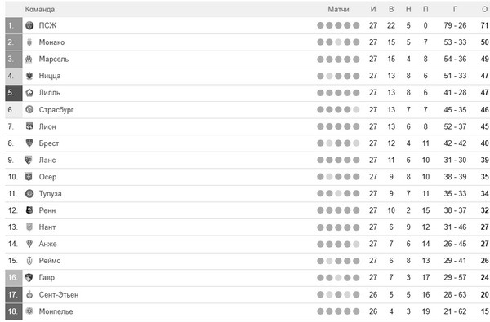Click the Лион club logo icon
The image size is (490, 322).
[29, 126]
